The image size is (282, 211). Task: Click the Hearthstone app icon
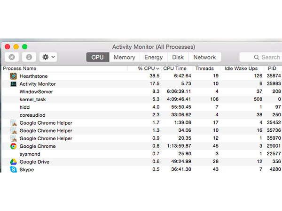tap(13, 76)
